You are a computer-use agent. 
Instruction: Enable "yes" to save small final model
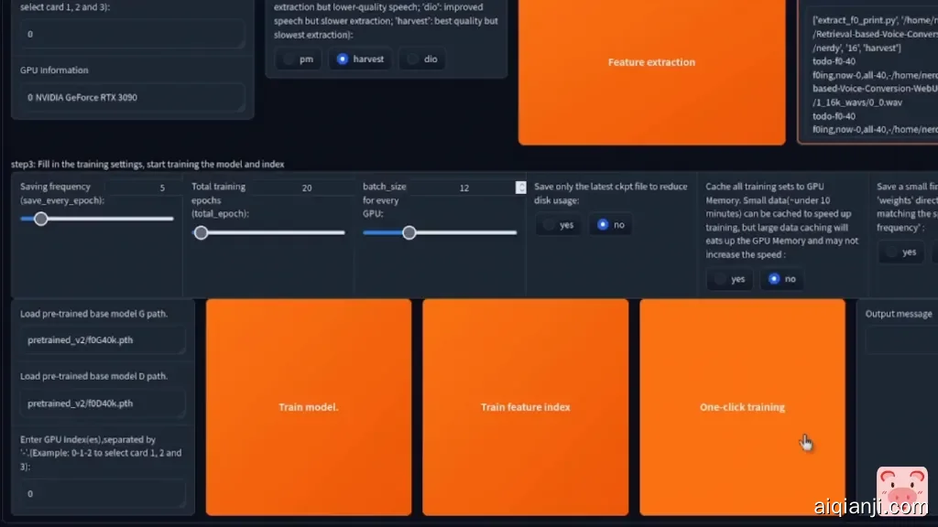(x=900, y=252)
